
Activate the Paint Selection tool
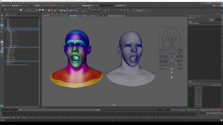[x=2, y=22]
